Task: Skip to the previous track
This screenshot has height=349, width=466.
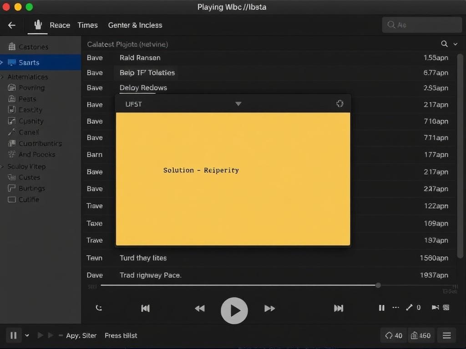Action: click(x=146, y=309)
